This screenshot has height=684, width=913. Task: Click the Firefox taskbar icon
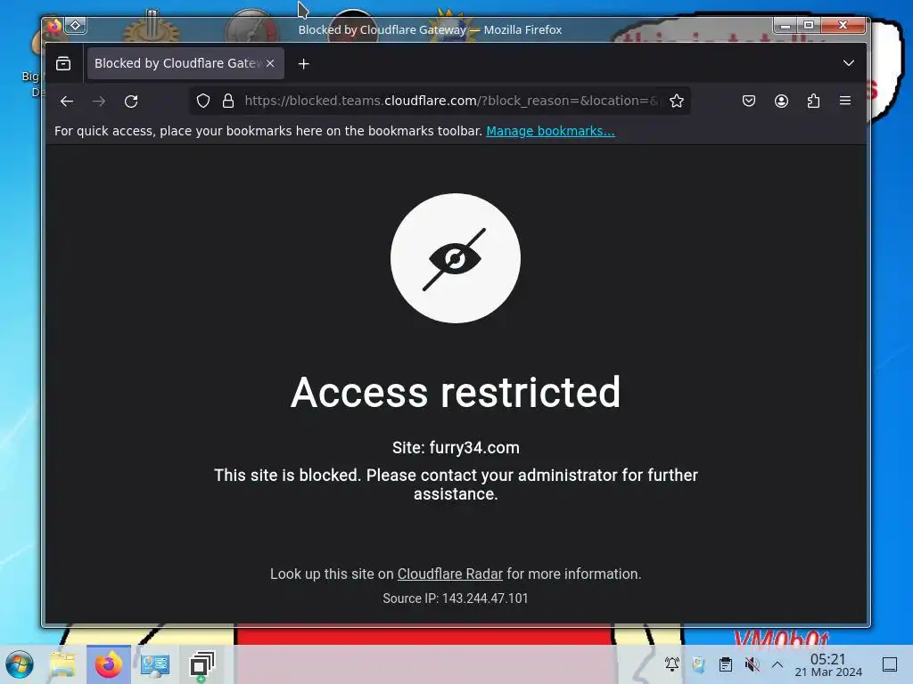point(109,664)
